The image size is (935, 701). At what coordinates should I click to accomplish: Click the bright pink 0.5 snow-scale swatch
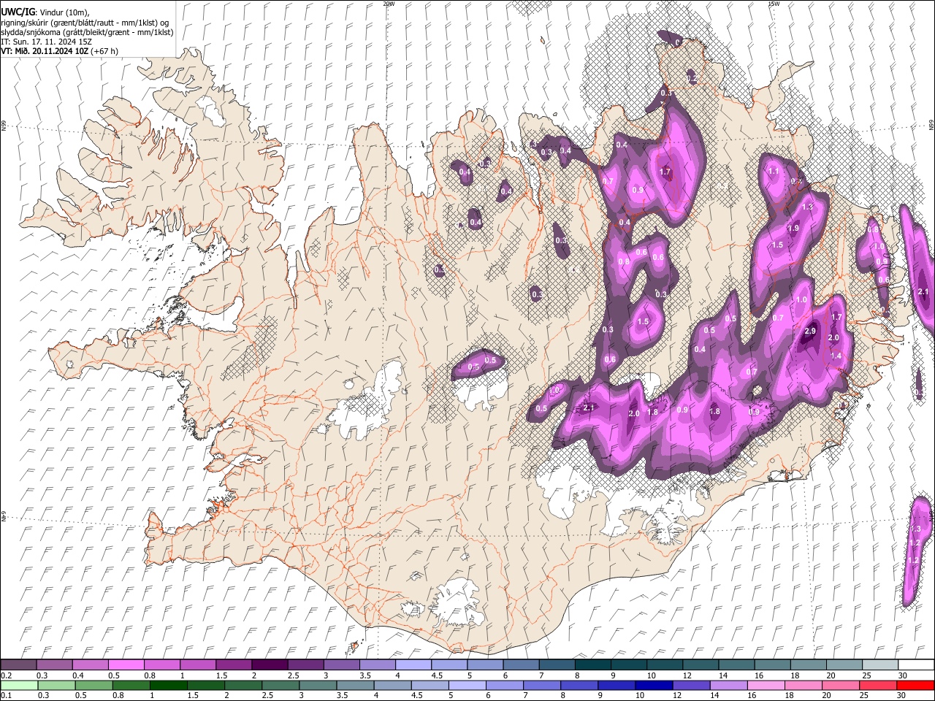[x=126, y=664]
